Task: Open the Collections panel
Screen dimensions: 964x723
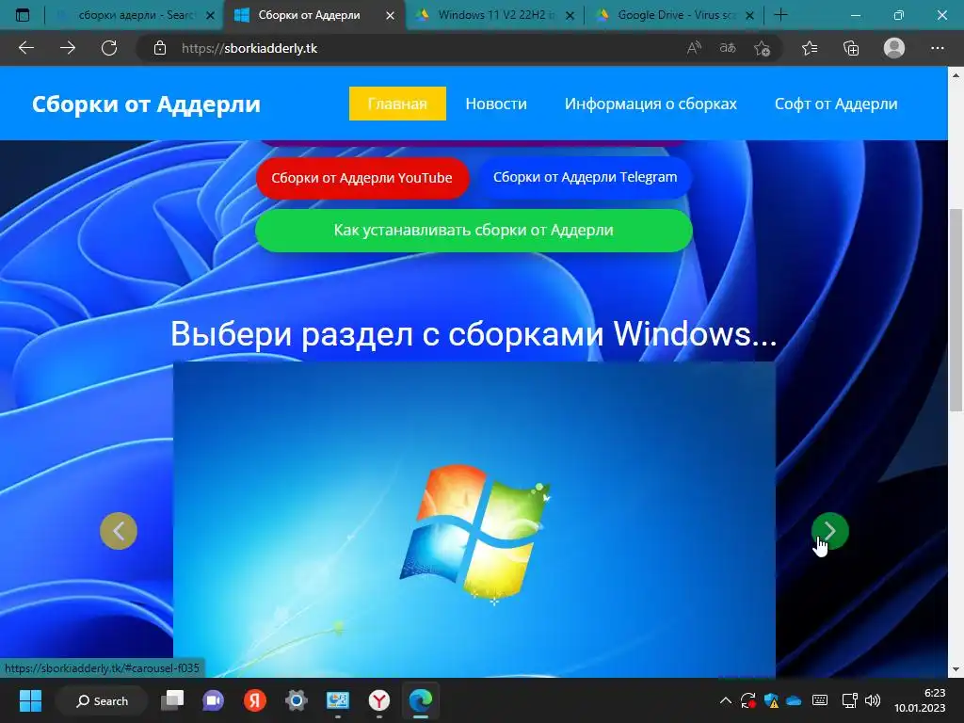Action: coord(851,48)
